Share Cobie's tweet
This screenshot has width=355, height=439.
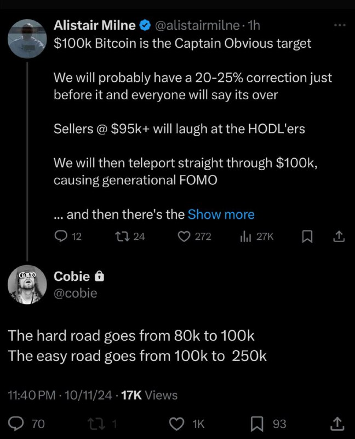pos(337,424)
